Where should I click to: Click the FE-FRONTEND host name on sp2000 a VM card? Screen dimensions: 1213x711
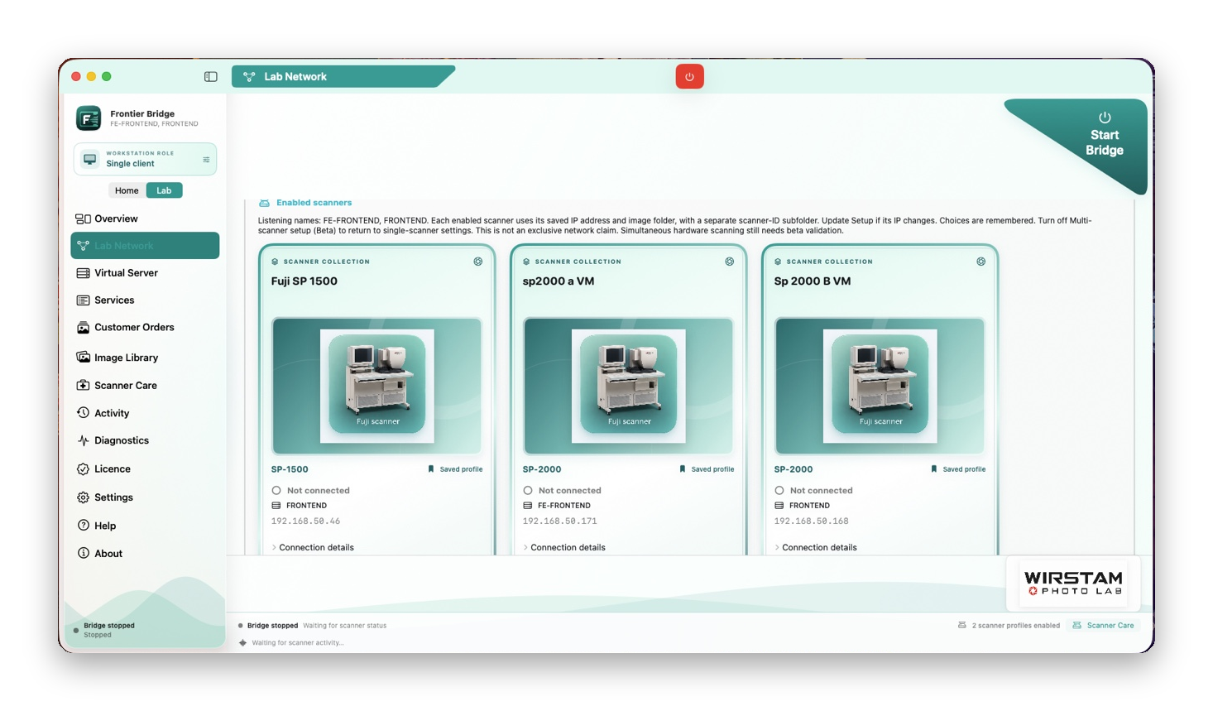click(564, 506)
